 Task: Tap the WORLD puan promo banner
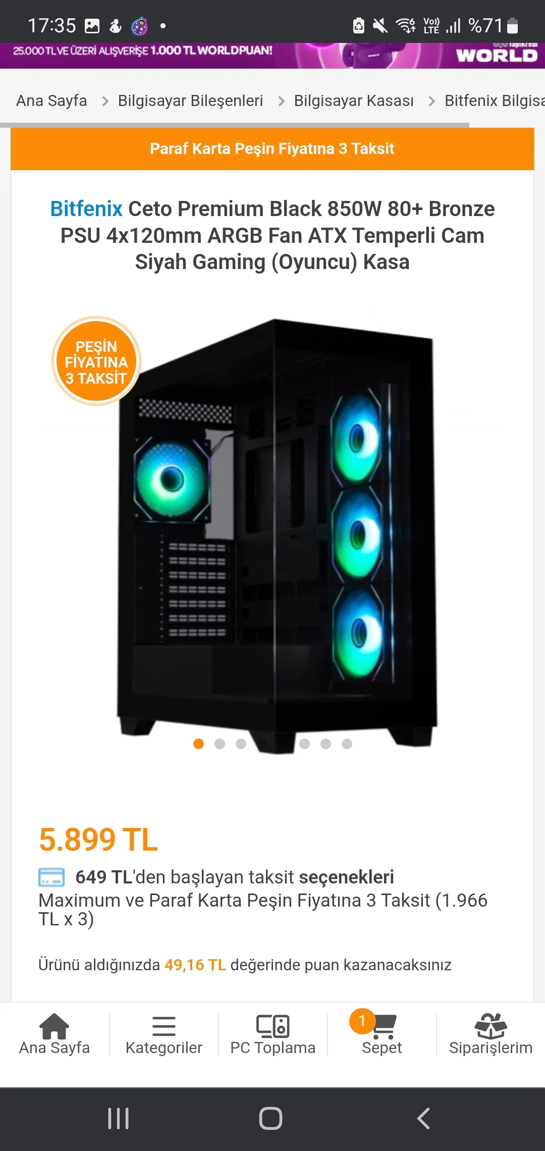click(272, 56)
